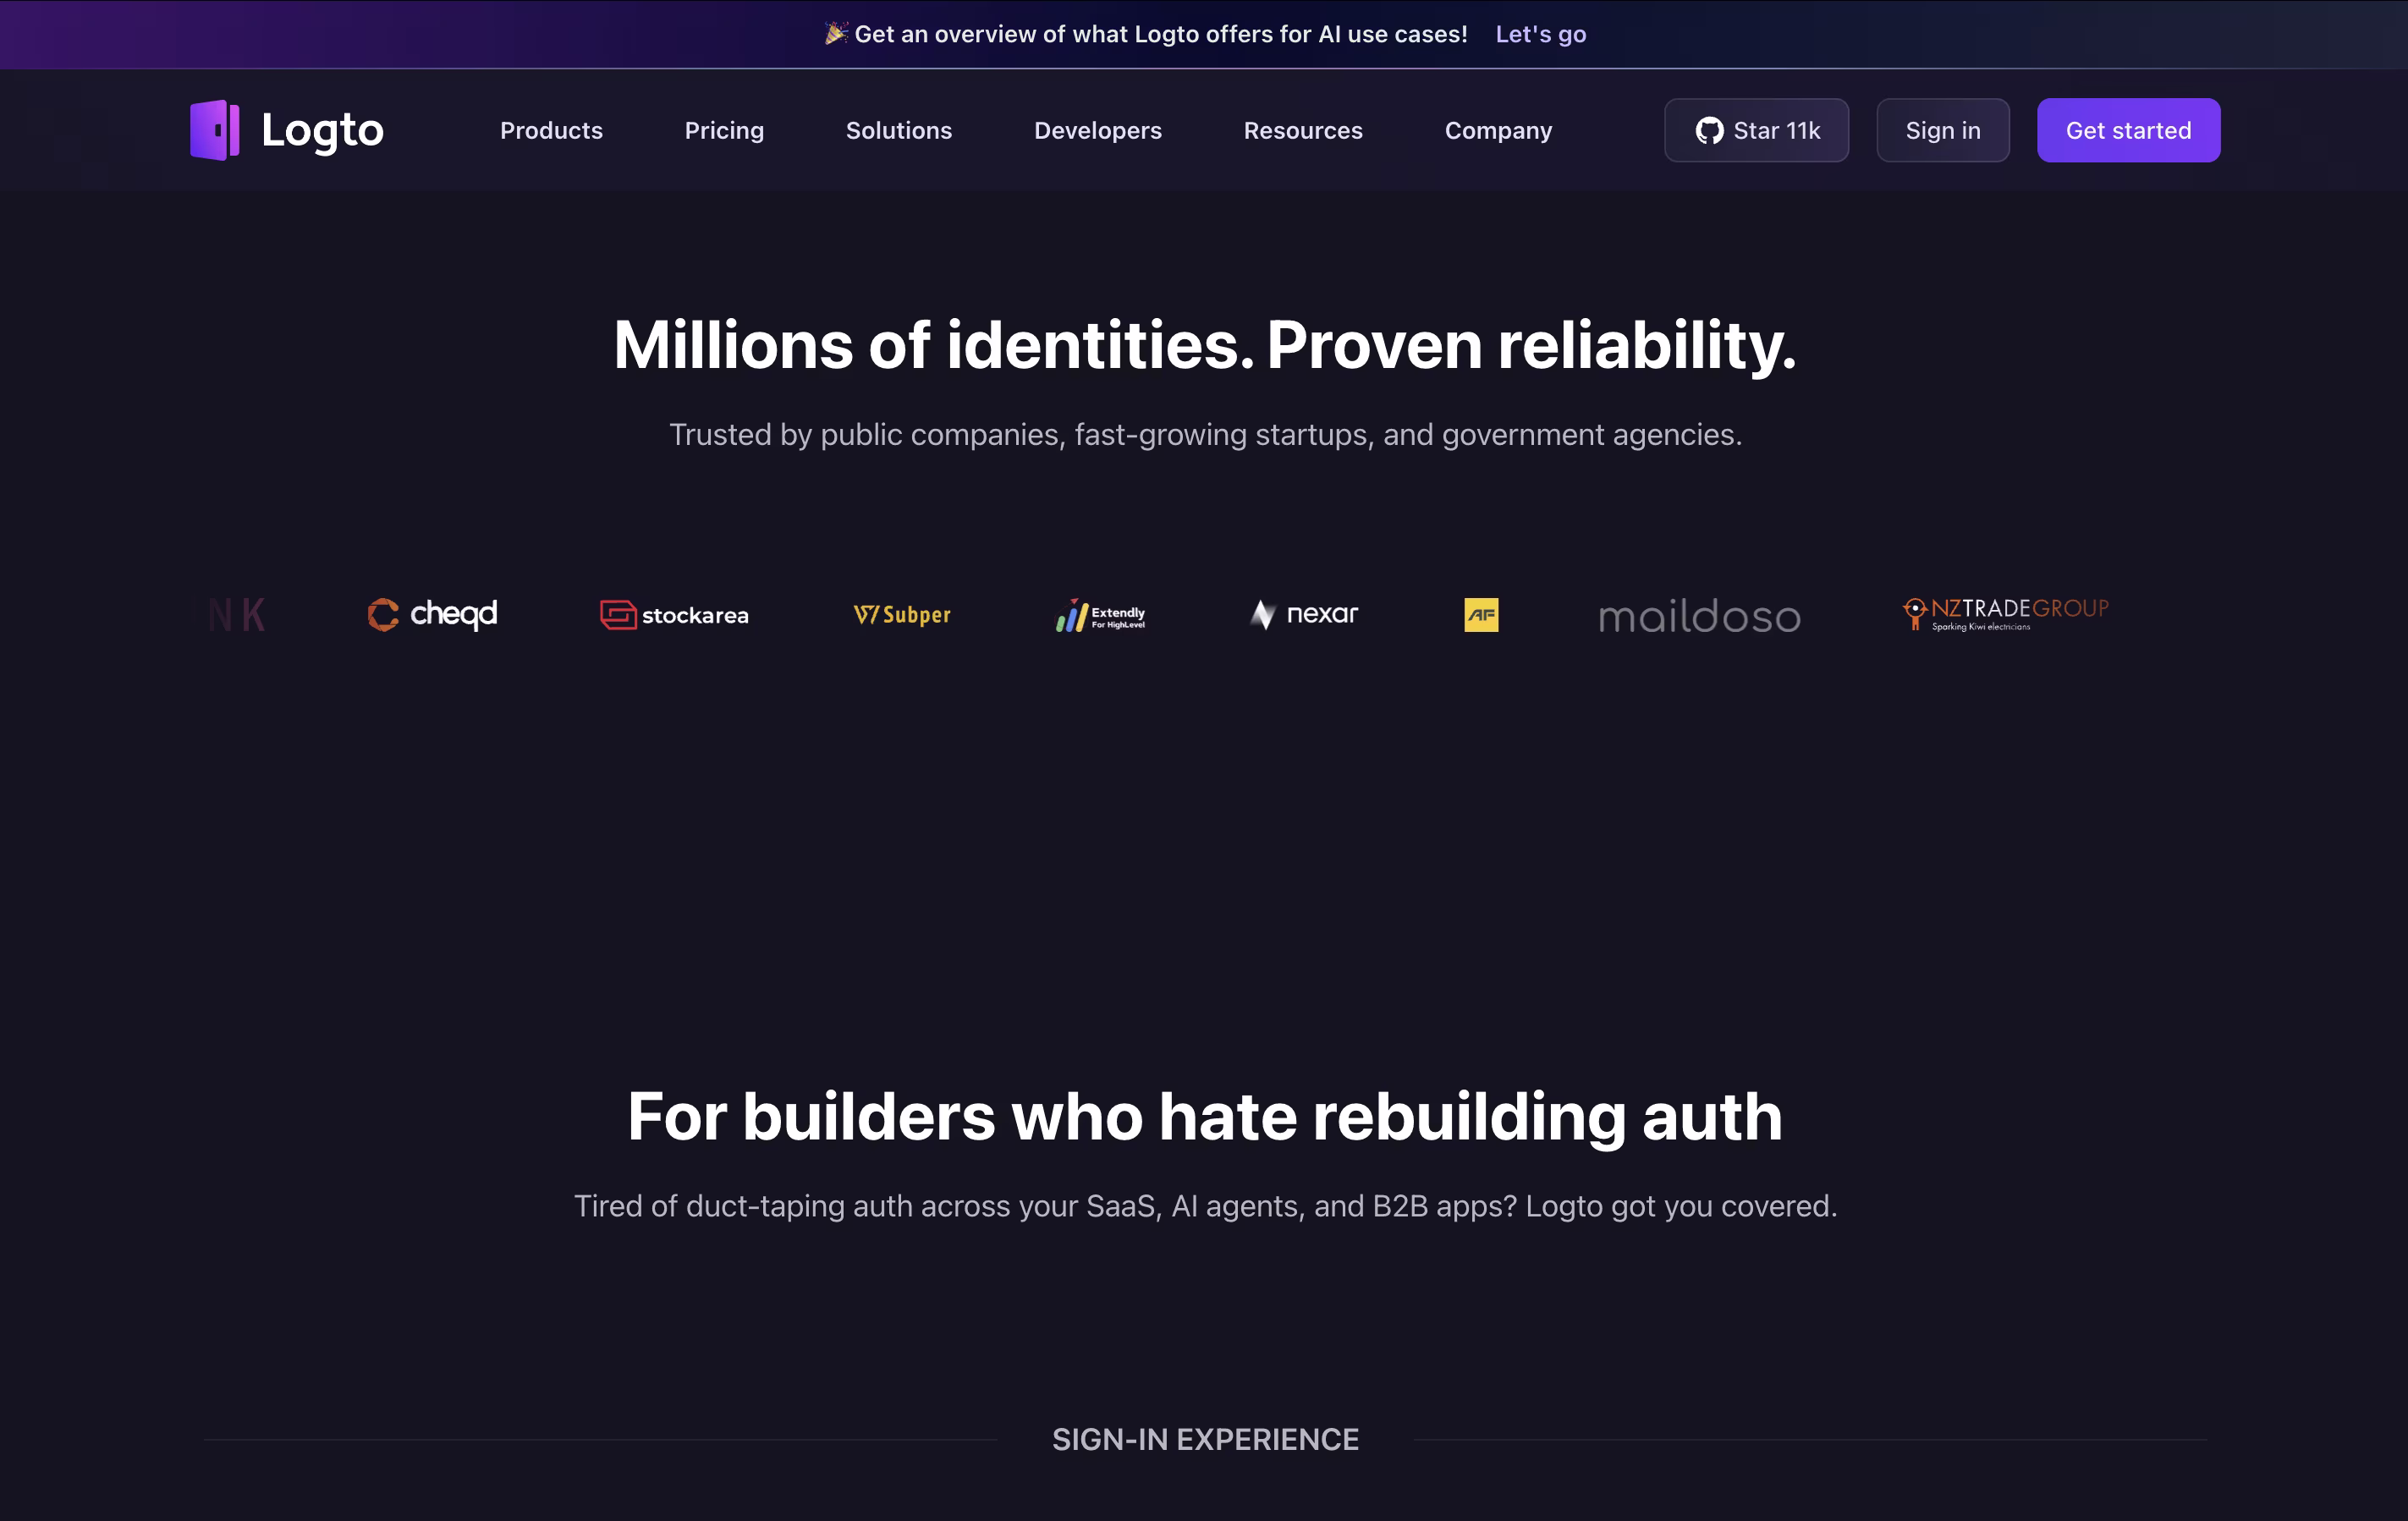The height and width of the screenshot is (1521, 2408).
Task: Click the yellow AF logo
Action: [1481, 615]
